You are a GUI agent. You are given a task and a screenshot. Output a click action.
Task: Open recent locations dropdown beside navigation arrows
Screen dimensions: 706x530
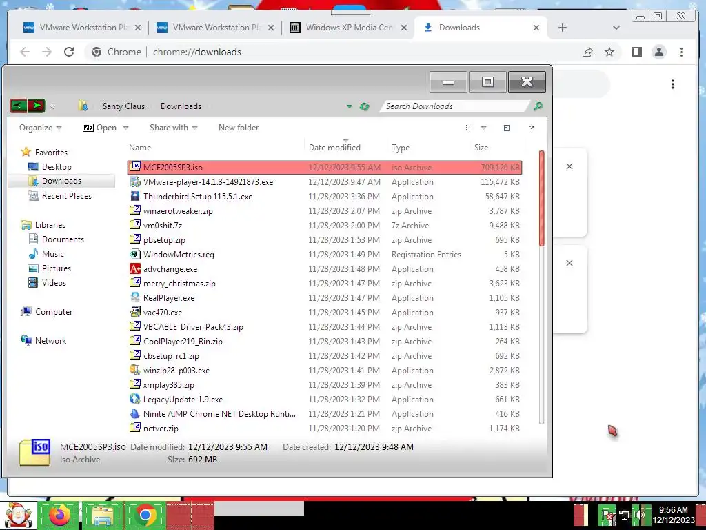[x=52, y=107]
